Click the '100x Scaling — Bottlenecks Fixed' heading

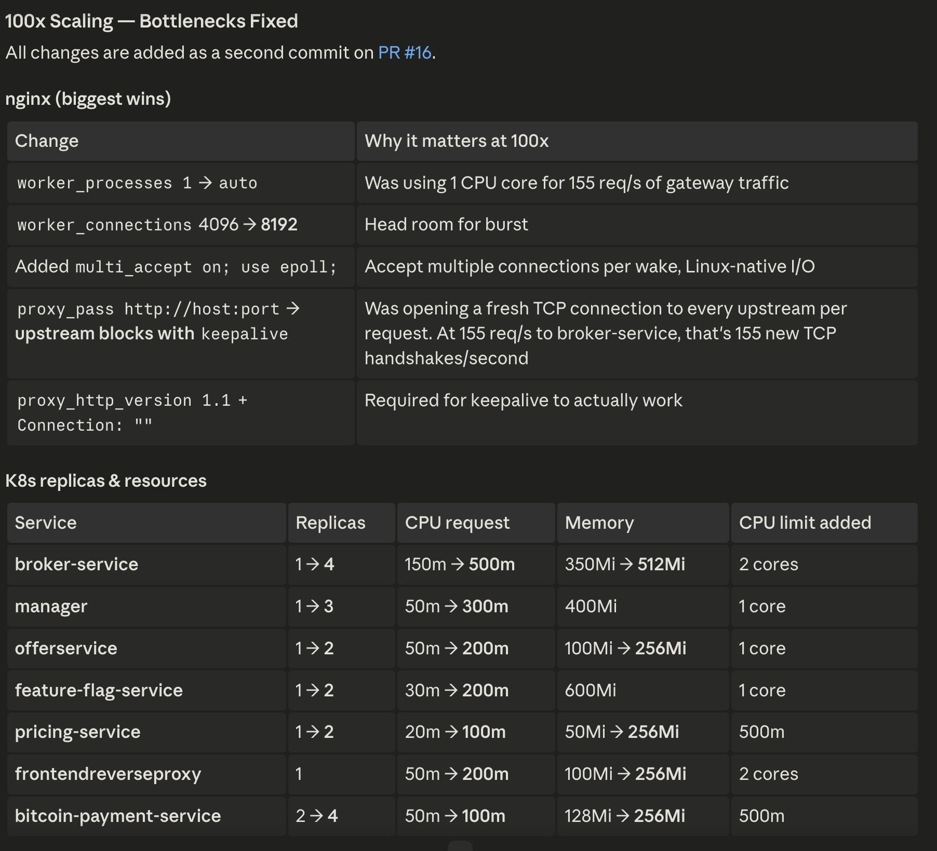[x=151, y=21]
